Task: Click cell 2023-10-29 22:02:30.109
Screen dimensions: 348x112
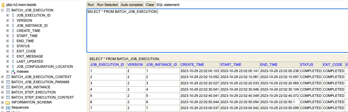Action: click(x=279, y=89)
